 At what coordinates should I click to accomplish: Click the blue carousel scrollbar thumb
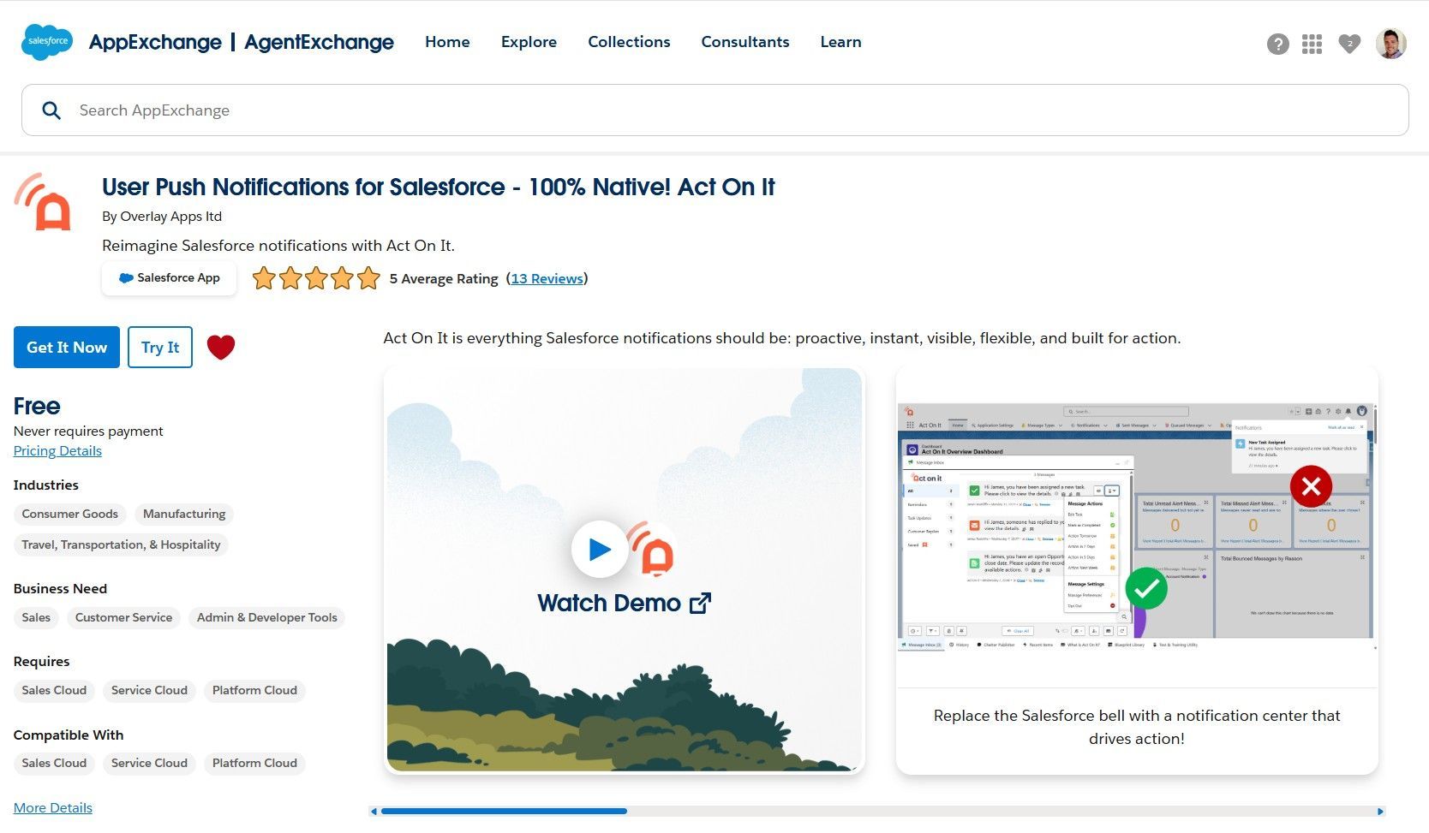[x=504, y=811]
